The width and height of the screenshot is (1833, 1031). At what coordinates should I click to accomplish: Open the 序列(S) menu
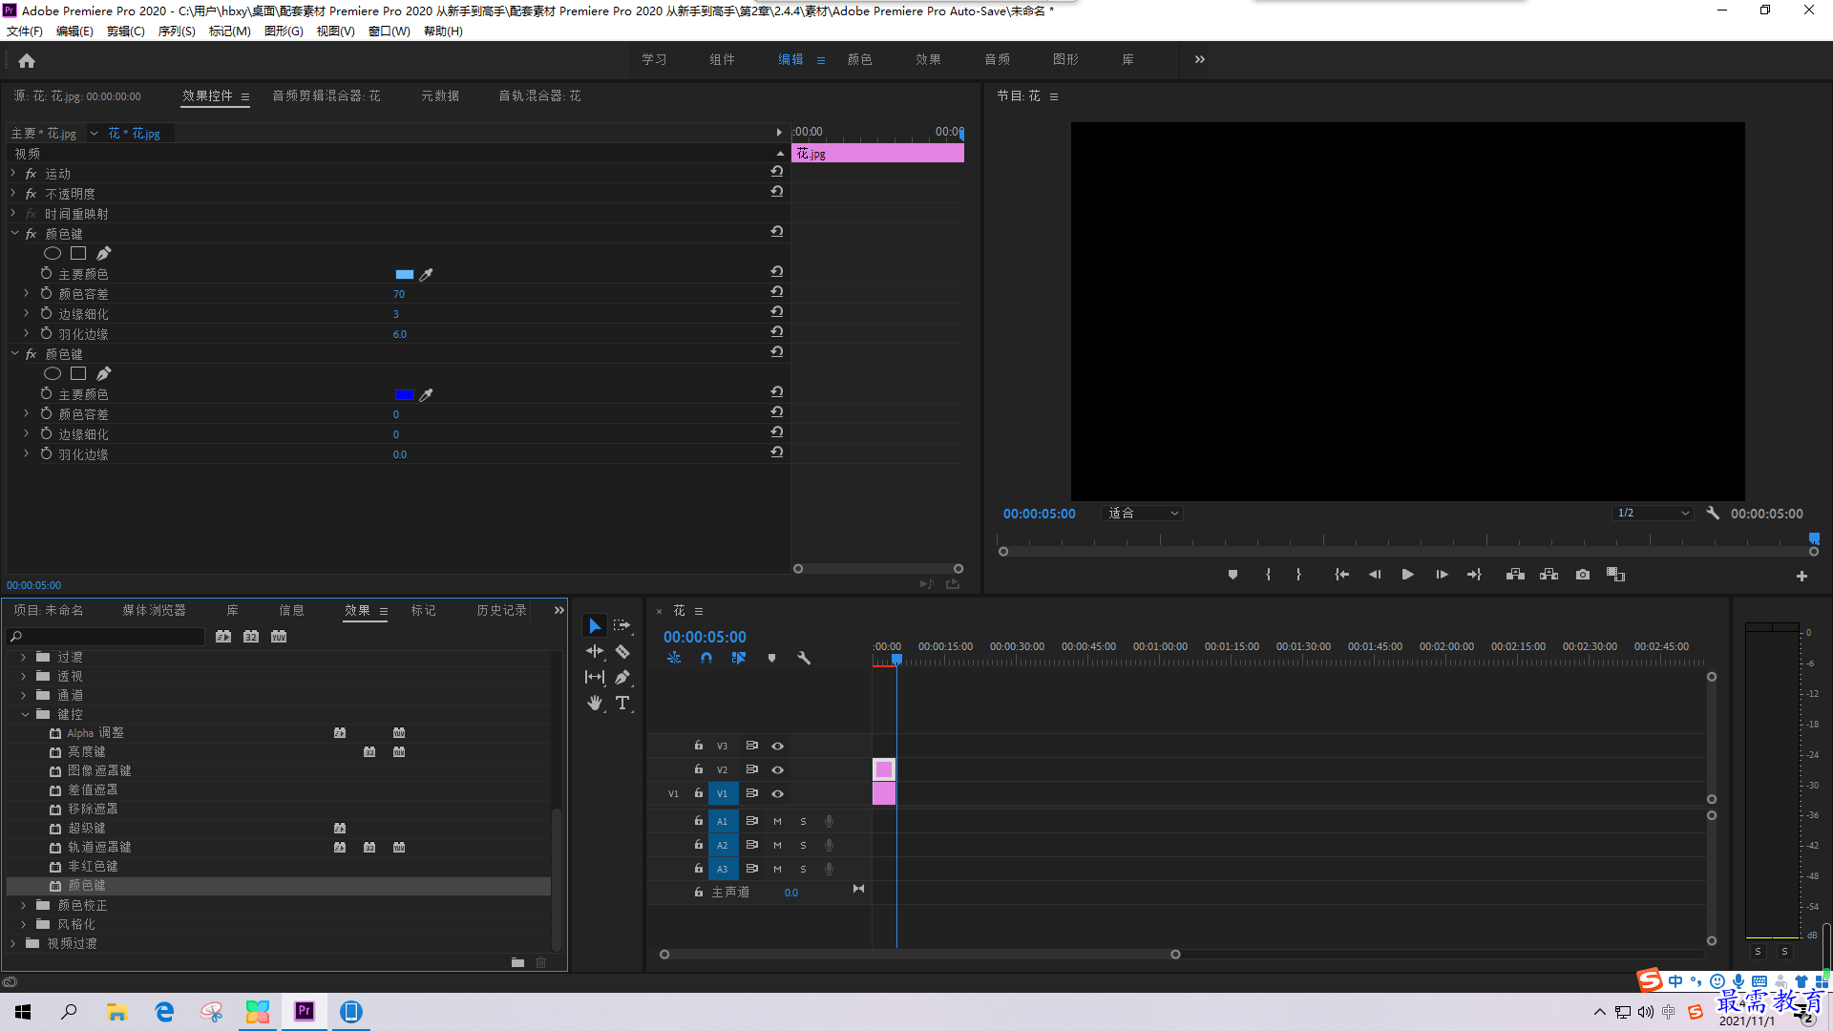click(177, 32)
